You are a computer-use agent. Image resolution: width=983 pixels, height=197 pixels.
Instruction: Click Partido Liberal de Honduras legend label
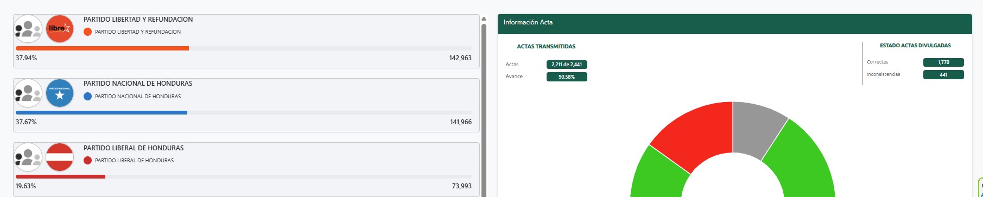(134, 161)
